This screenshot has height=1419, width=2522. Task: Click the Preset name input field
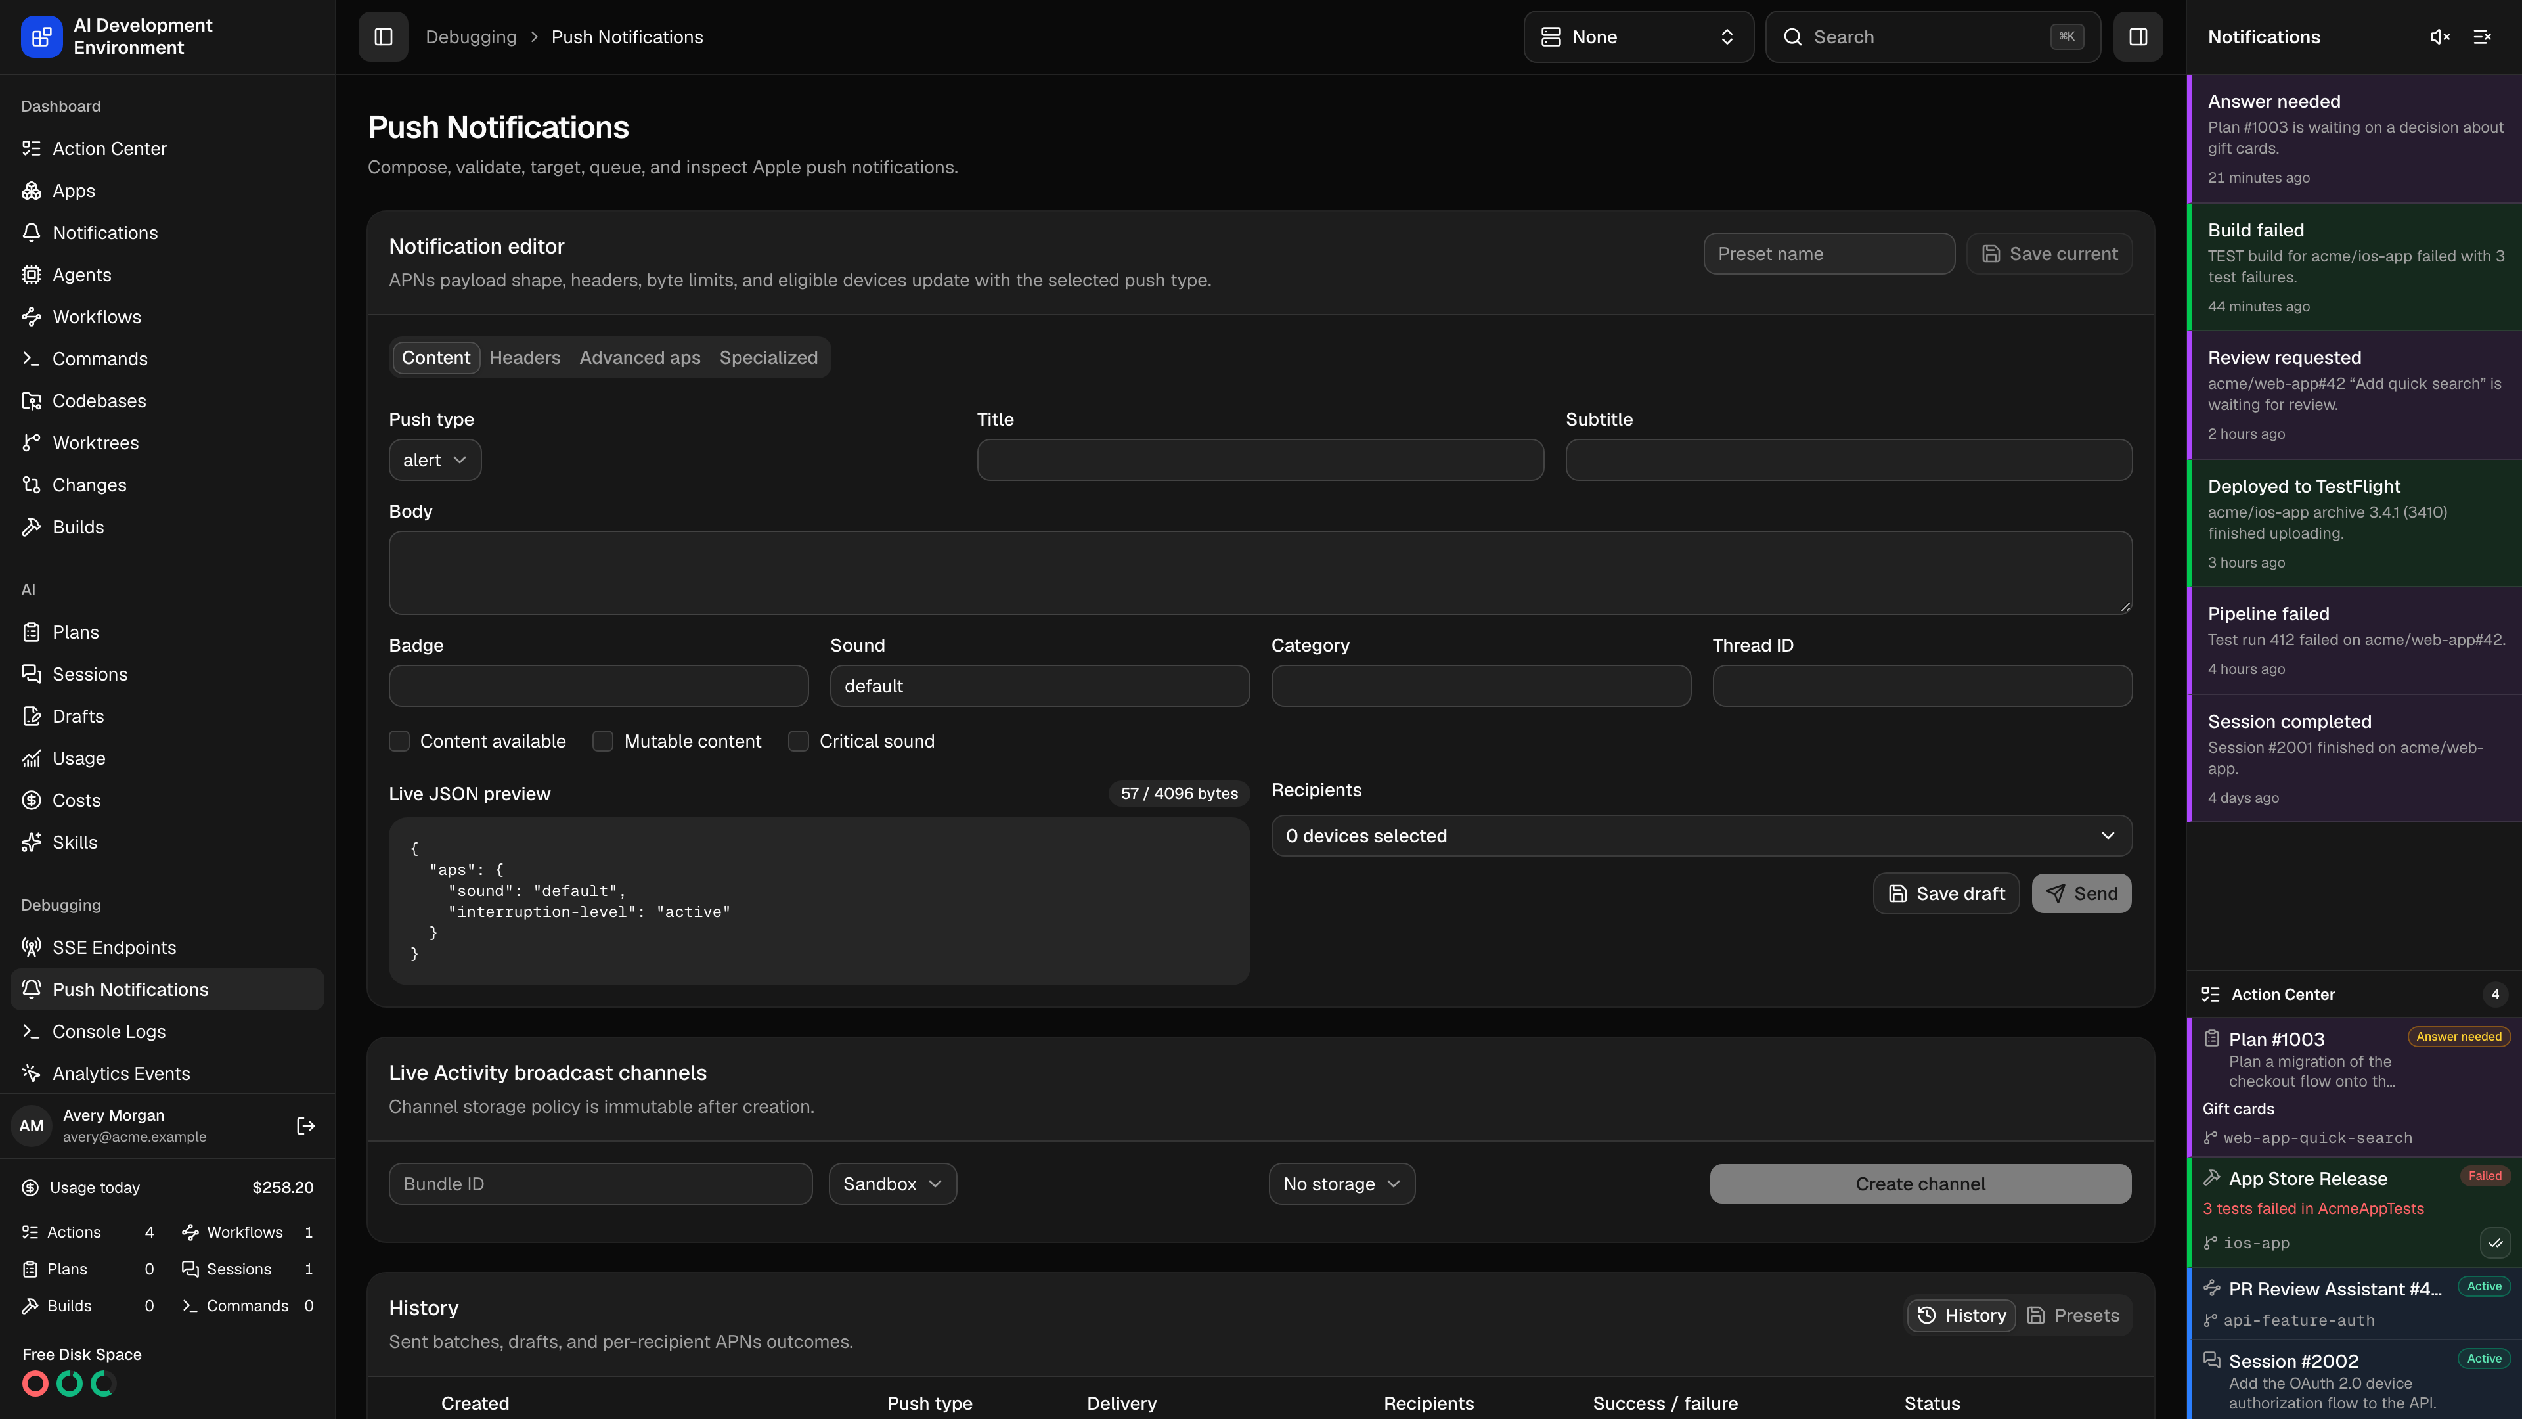click(1829, 255)
